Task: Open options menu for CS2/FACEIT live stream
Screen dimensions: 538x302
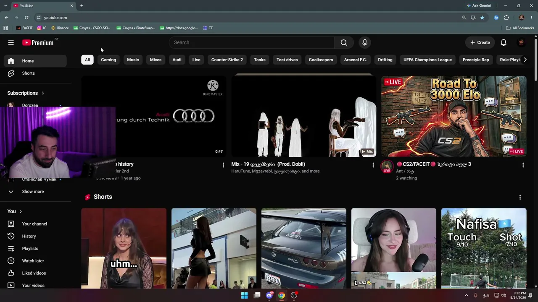Action: click(523, 165)
